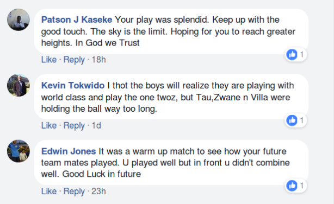Open Patson J Kaseke's profile picture
Image resolution: width=334 pixels, height=204 pixels.
(x=18, y=20)
